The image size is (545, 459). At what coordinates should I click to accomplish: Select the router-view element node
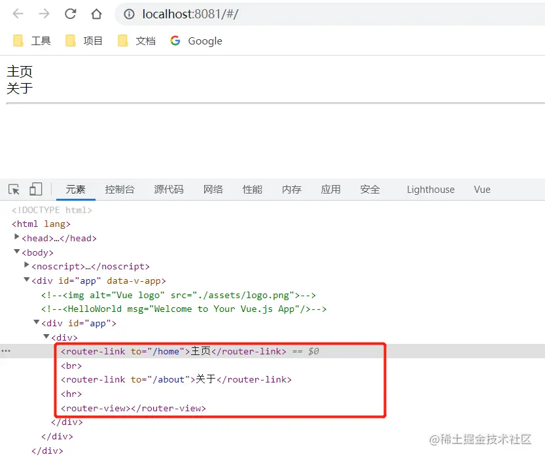pyautogui.click(x=133, y=408)
